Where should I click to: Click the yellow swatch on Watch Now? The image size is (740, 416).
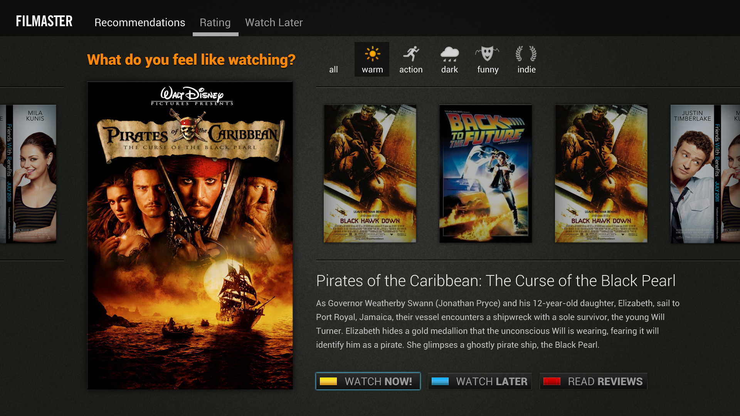pyautogui.click(x=328, y=381)
